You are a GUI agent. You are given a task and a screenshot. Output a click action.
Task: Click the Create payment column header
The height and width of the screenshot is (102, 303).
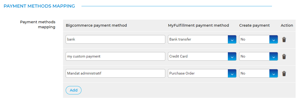click(x=254, y=25)
